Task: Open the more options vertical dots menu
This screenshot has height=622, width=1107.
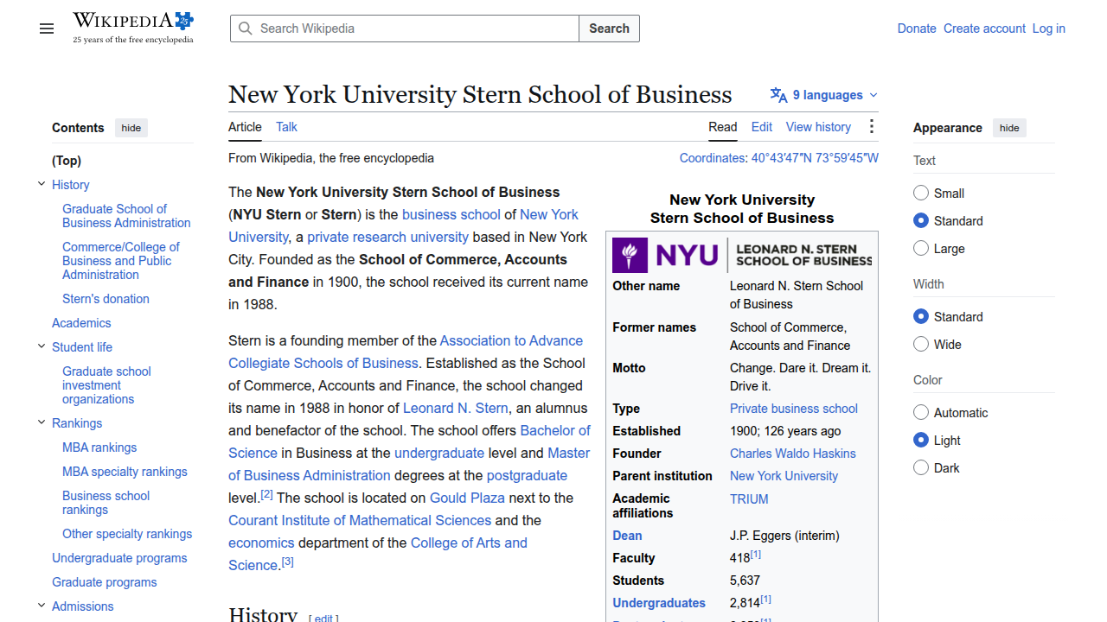Action: click(871, 127)
